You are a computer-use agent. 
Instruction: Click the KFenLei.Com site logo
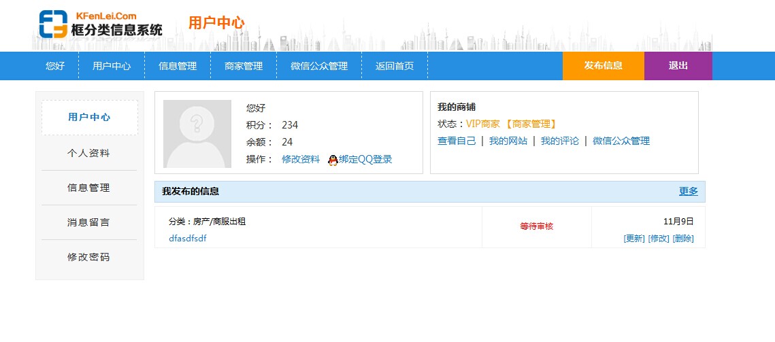pos(101,24)
